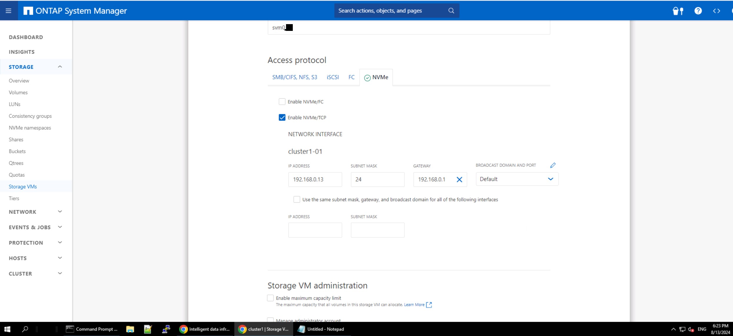The height and width of the screenshot is (336, 733).
Task: Enable the NVMe/FC checkbox
Action: pyautogui.click(x=282, y=102)
